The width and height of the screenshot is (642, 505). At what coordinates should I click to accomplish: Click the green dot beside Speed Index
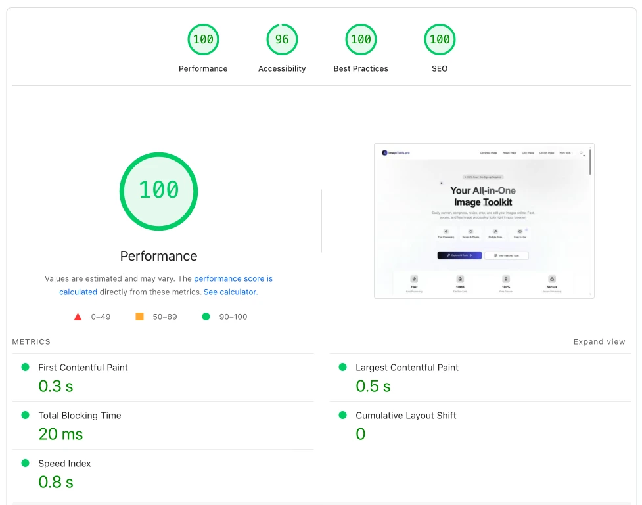[26, 463]
